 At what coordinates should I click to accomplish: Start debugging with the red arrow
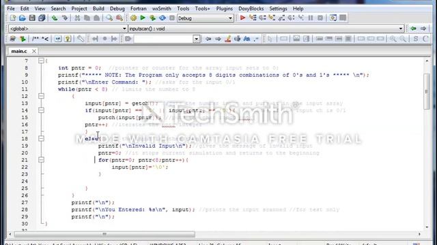(x=243, y=18)
